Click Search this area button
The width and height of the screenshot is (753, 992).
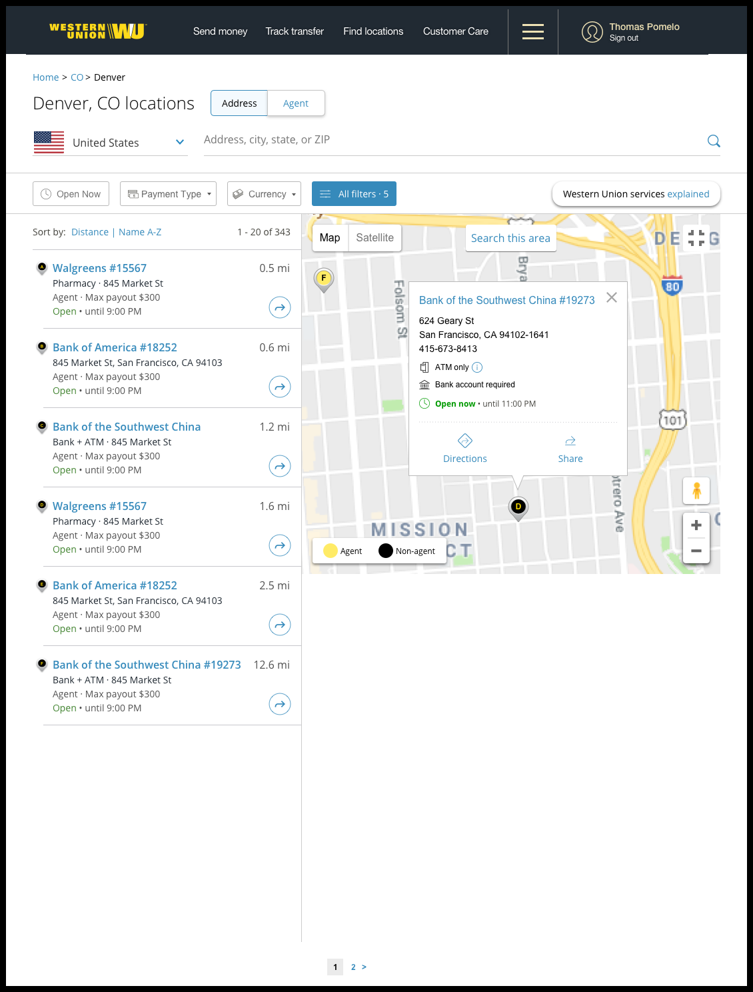click(510, 238)
